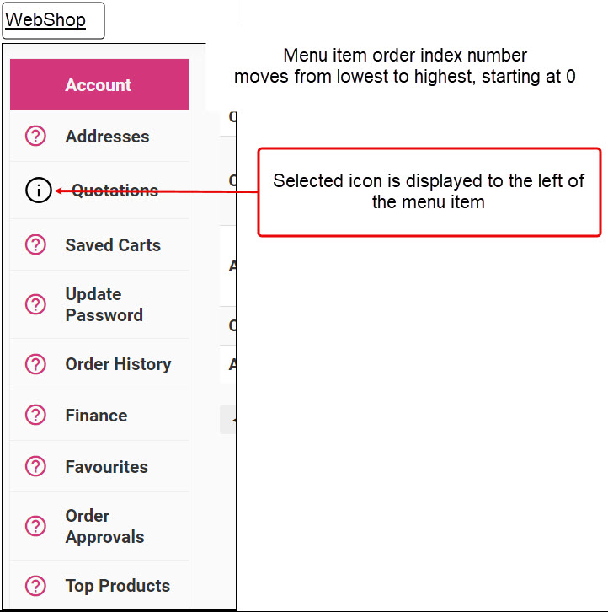Choose Favourites in the account menu
The width and height of the screenshot is (608, 612).
106,467
